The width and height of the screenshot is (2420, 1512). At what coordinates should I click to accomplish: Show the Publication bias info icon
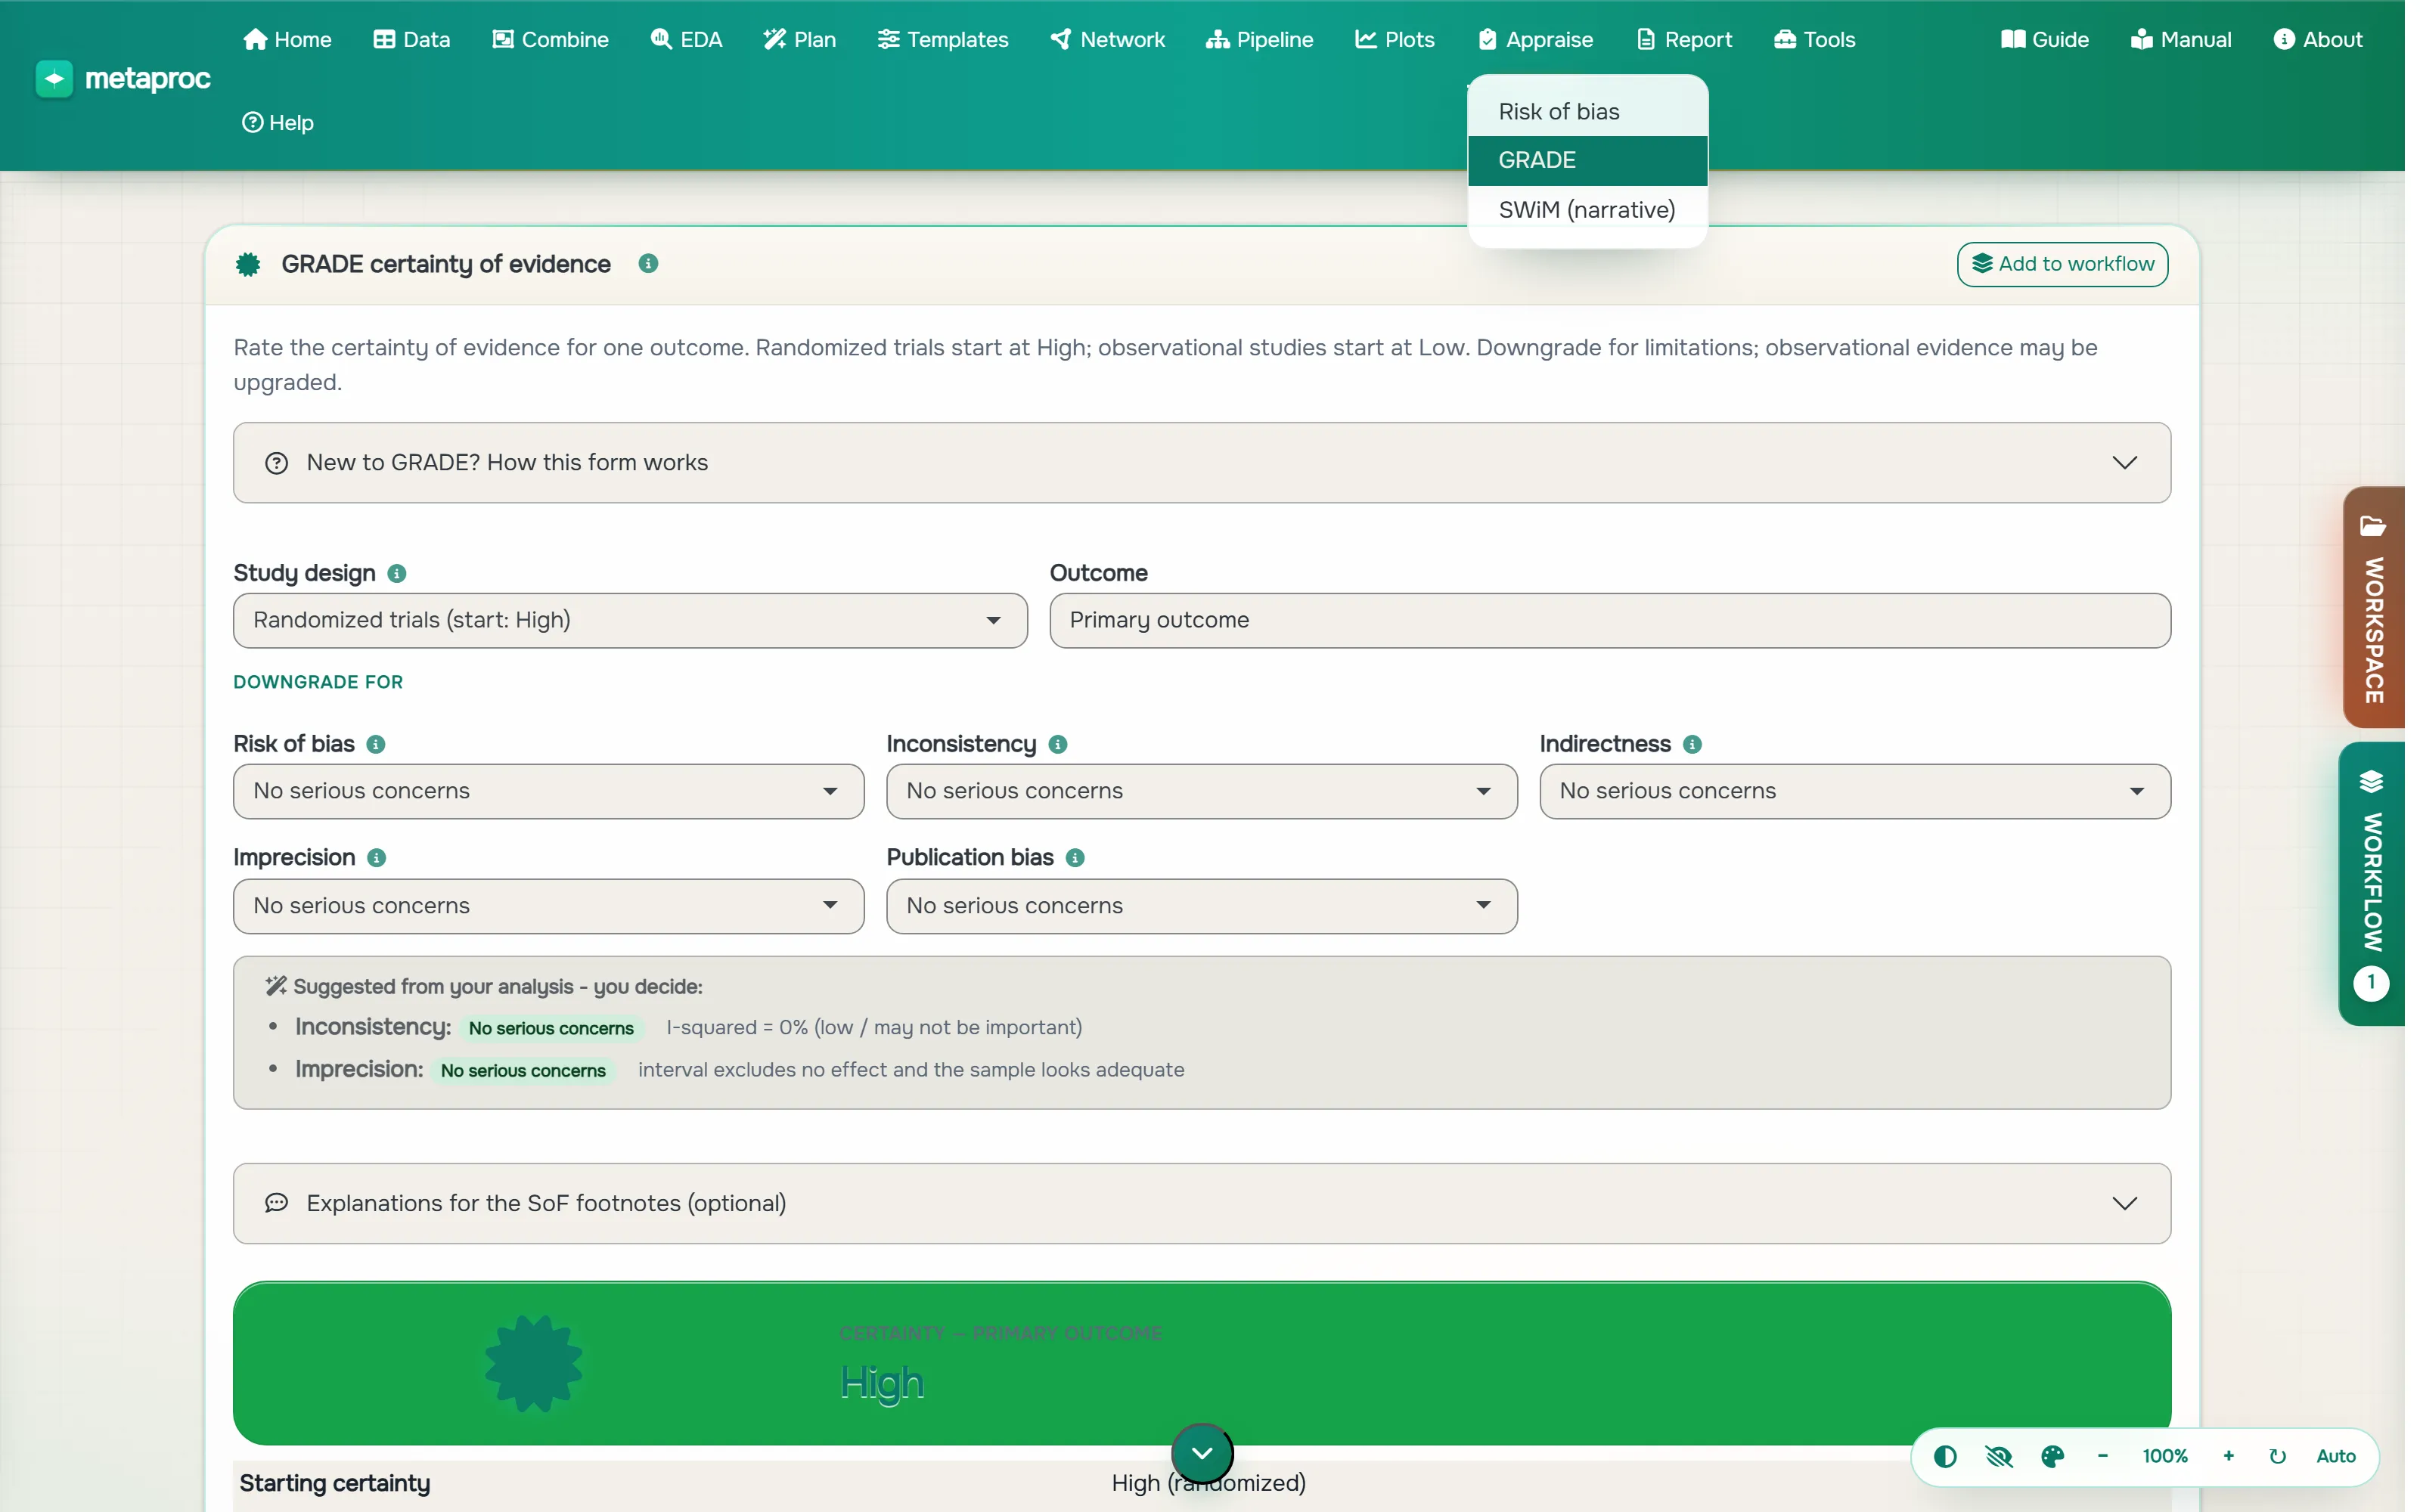(x=1075, y=858)
